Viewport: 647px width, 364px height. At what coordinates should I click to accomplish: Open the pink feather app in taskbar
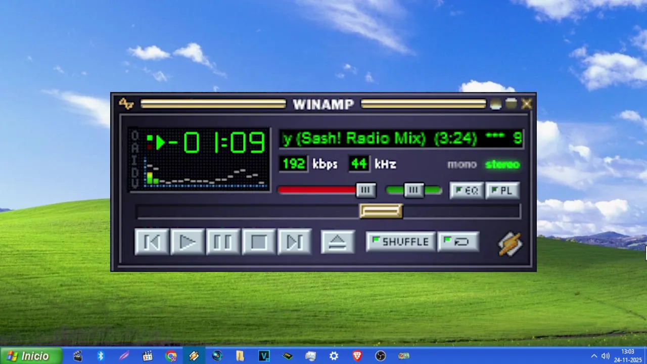pos(124,356)
